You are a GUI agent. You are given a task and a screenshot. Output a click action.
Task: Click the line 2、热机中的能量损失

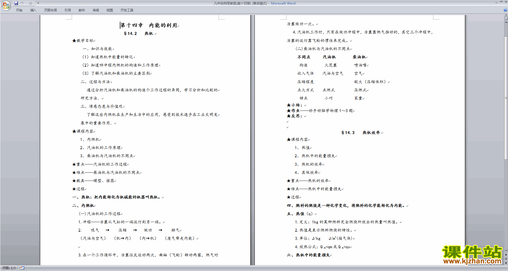[315, 156]
